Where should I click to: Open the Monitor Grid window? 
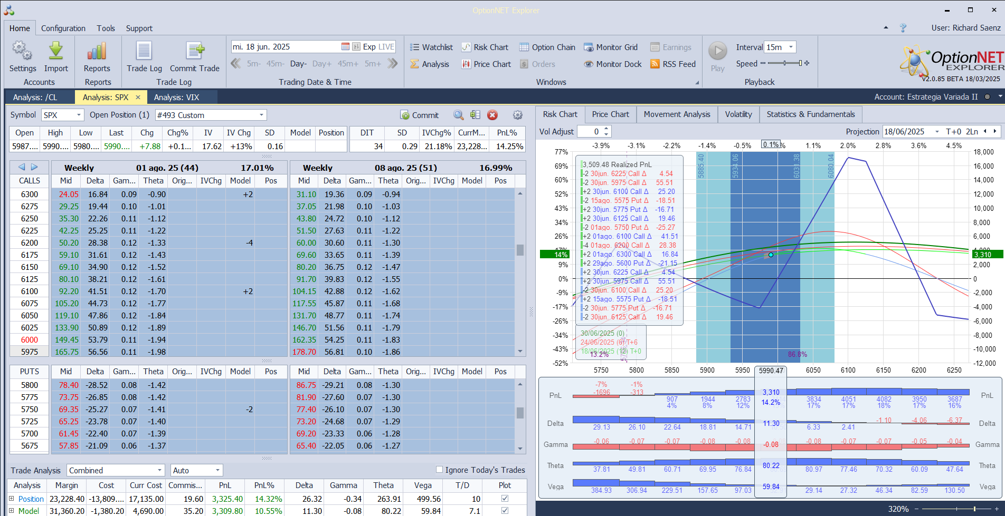click(611, 47)
